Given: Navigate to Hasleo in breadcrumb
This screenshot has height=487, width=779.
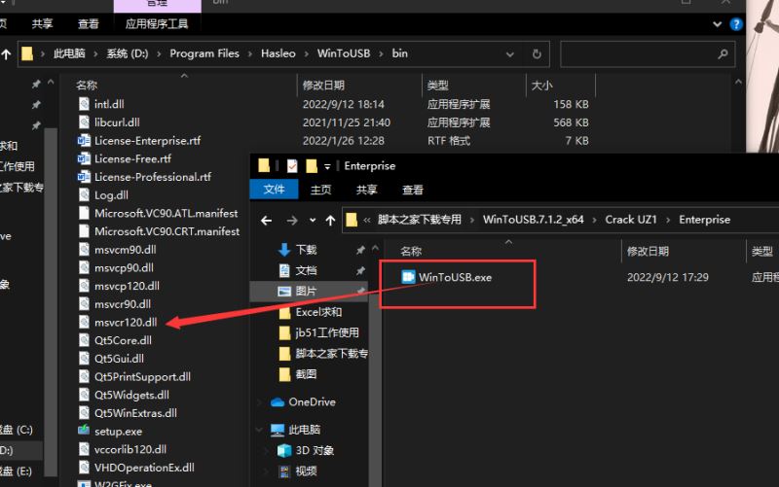Looking at the screenshot, I should point(278,53).
